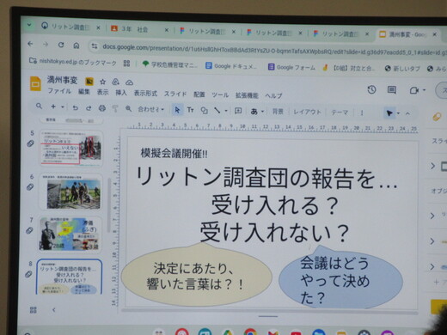Click the zoom magnifier icon
Image resolution: width=447 pixels, height=335 pixels.
128,108
